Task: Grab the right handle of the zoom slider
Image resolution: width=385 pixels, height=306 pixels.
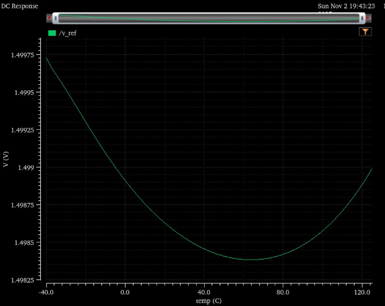Action: point(362,18)
